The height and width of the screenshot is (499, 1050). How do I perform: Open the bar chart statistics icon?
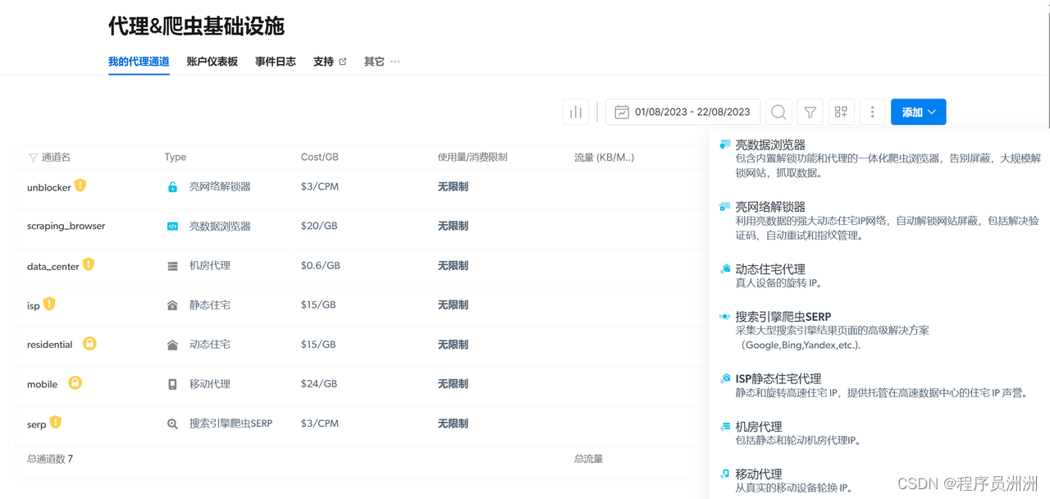pyautogui.click(x=576, y=112)
